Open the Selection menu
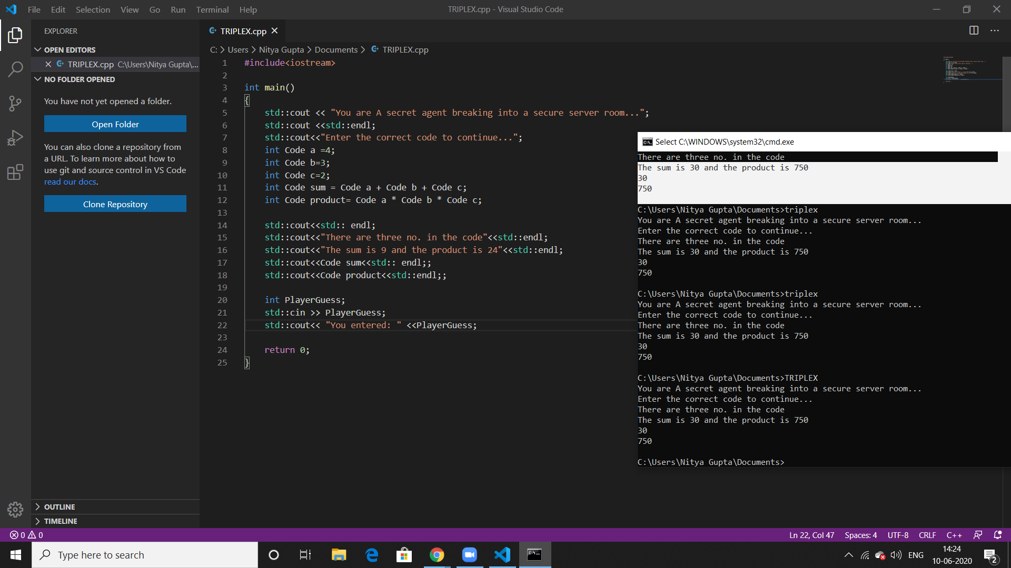 click(93, 9)
